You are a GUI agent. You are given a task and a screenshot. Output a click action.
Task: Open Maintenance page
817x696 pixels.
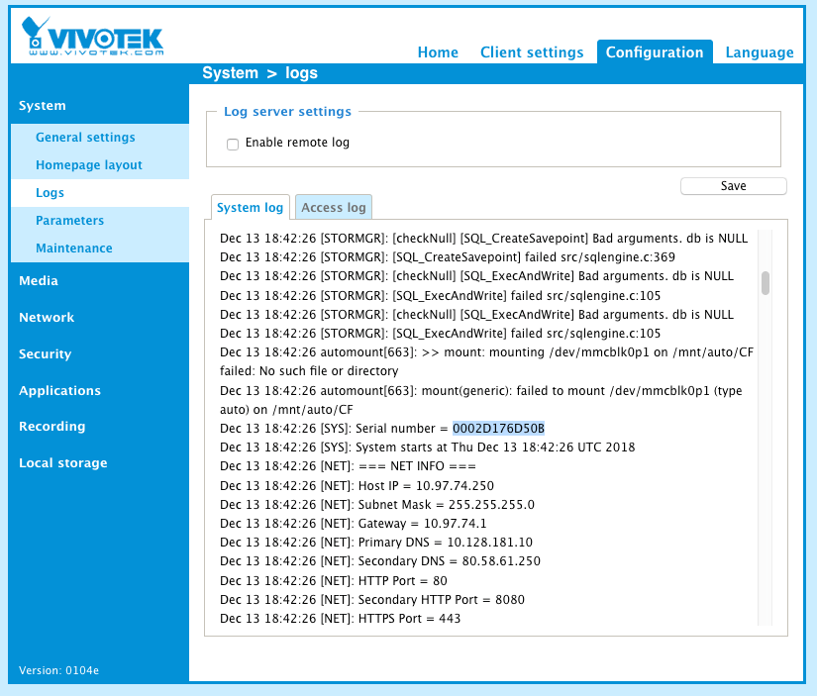[x=73, y=248]
